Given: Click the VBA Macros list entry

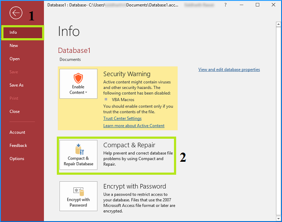Looking at the screenshot, I should (123, 100).
